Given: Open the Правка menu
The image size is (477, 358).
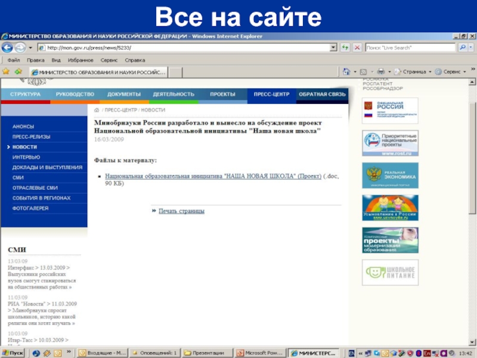Looking at the screenshot, I should (36, 60).
